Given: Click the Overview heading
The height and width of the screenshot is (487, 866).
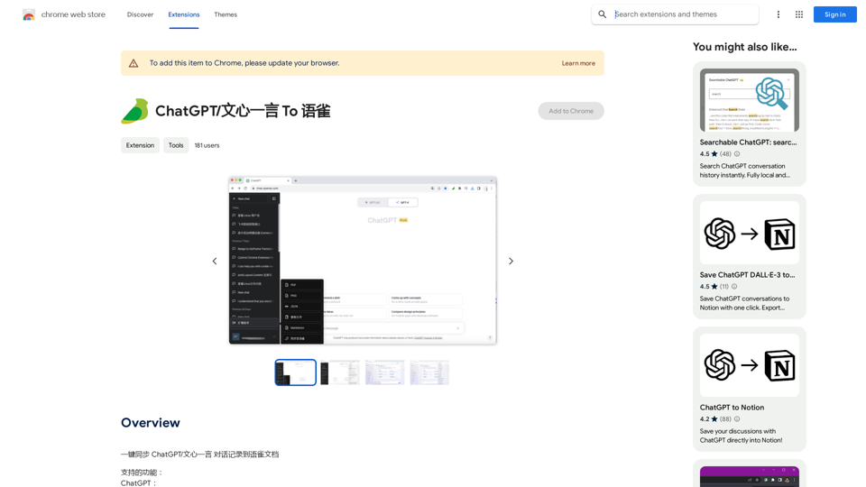Looking at the screenshot, I should coord(151,423).
